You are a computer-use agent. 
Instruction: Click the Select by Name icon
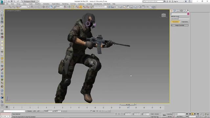tap(32, 7)
